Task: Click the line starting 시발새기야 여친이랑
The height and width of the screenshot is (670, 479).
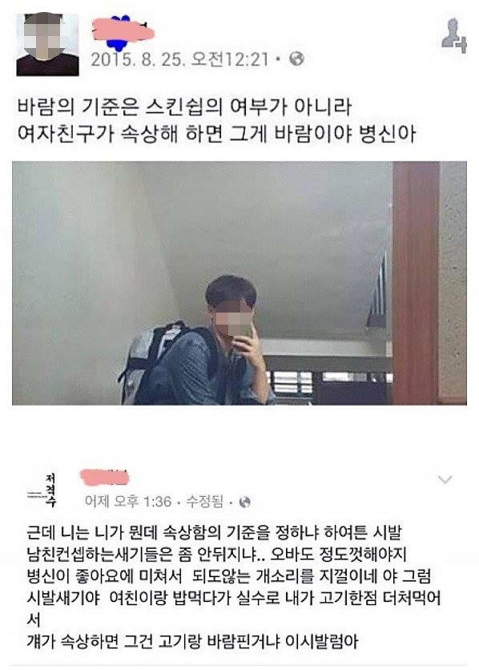Action: coord(234,598)
